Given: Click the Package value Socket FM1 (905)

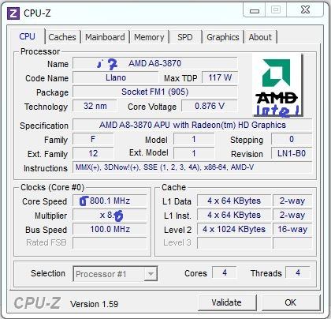Looking at the screenshot, I should pyautogui.click(x=155, y=92).
